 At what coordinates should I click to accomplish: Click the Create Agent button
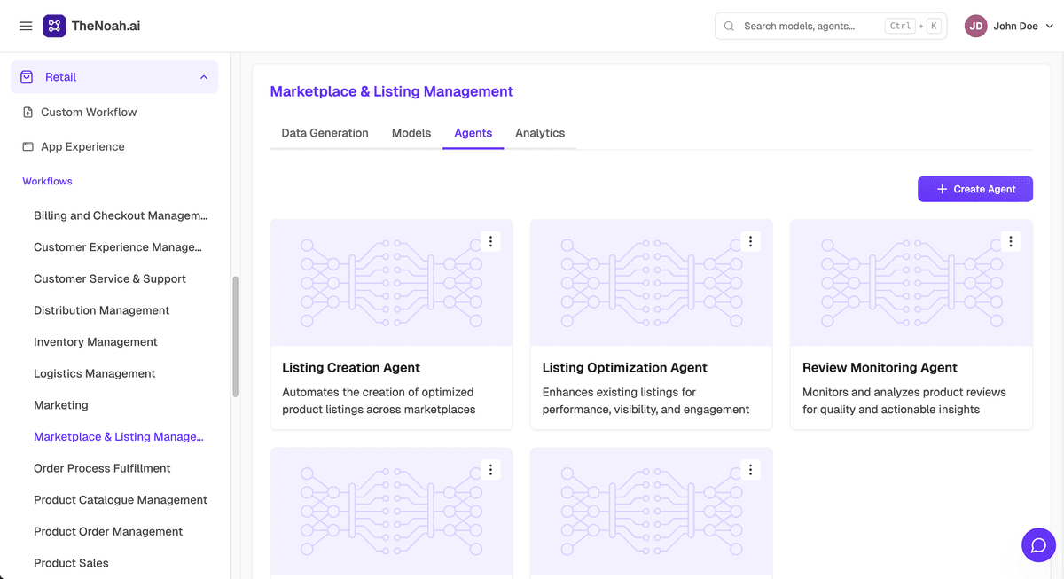pos(975,189)
